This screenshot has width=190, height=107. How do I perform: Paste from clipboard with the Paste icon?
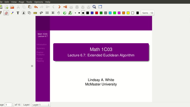coord(30,7)
